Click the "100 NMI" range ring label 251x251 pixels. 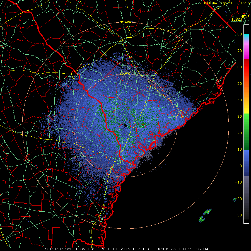(125, 22)
